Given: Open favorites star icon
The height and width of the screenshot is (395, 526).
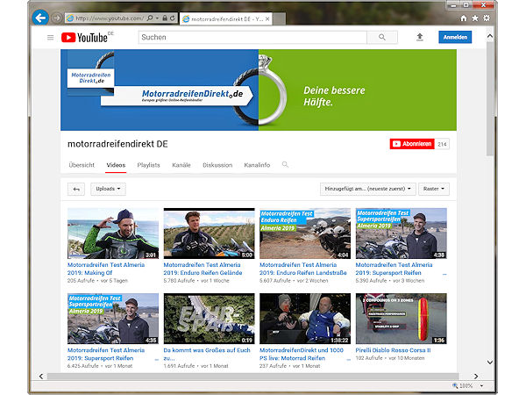Looking at the screenshot, I should (475, 18).
